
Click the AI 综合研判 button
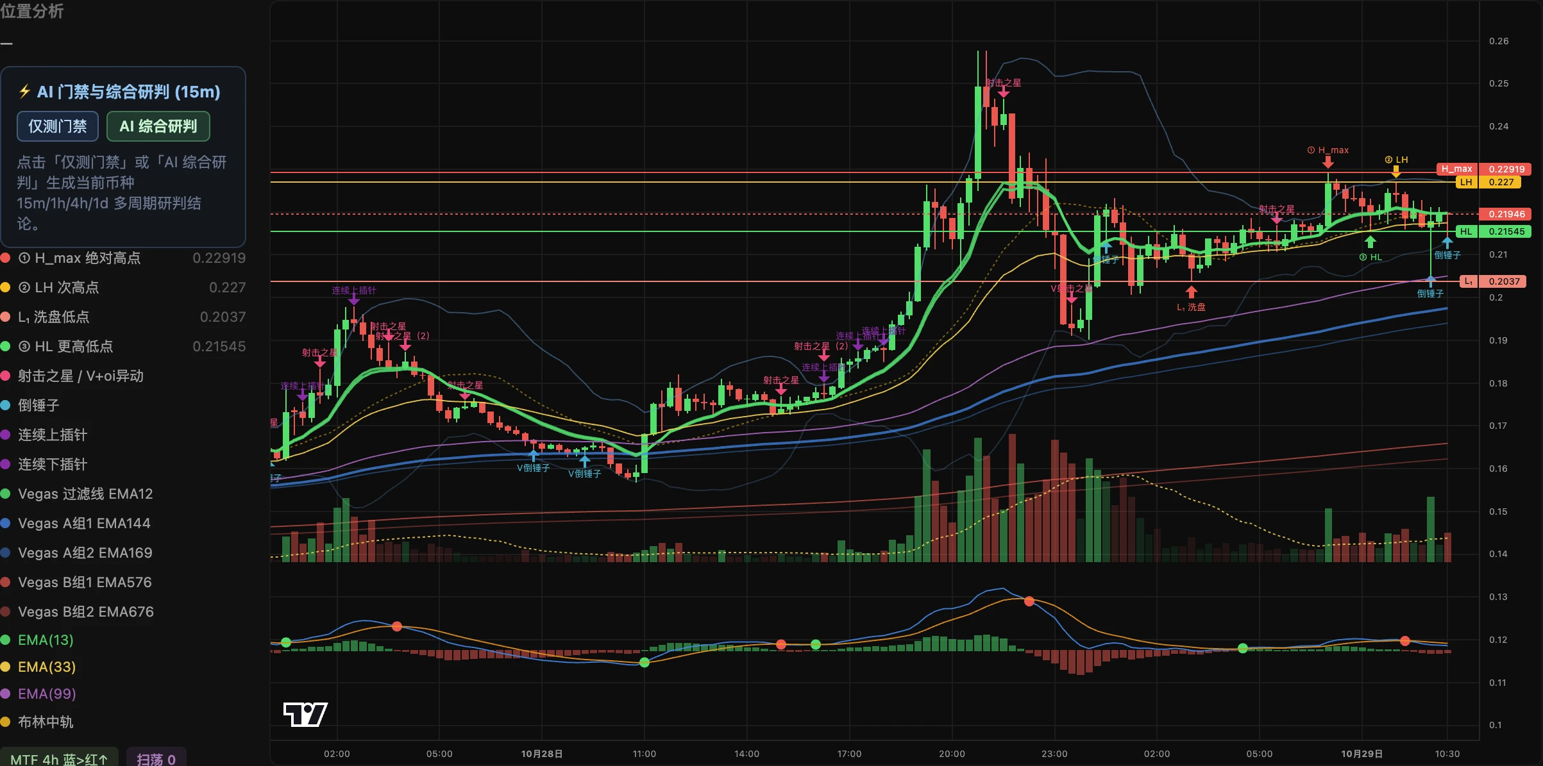[x=158, y=126]
